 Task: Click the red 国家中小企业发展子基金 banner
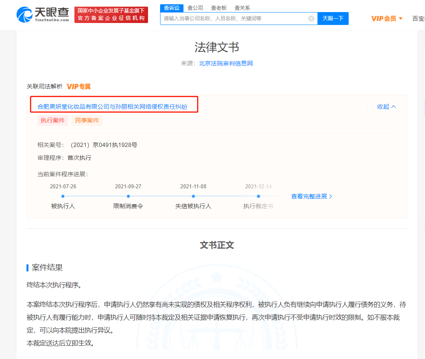(x=111, y=15)
